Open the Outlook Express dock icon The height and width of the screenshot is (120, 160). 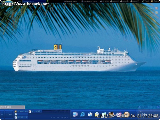90,114
